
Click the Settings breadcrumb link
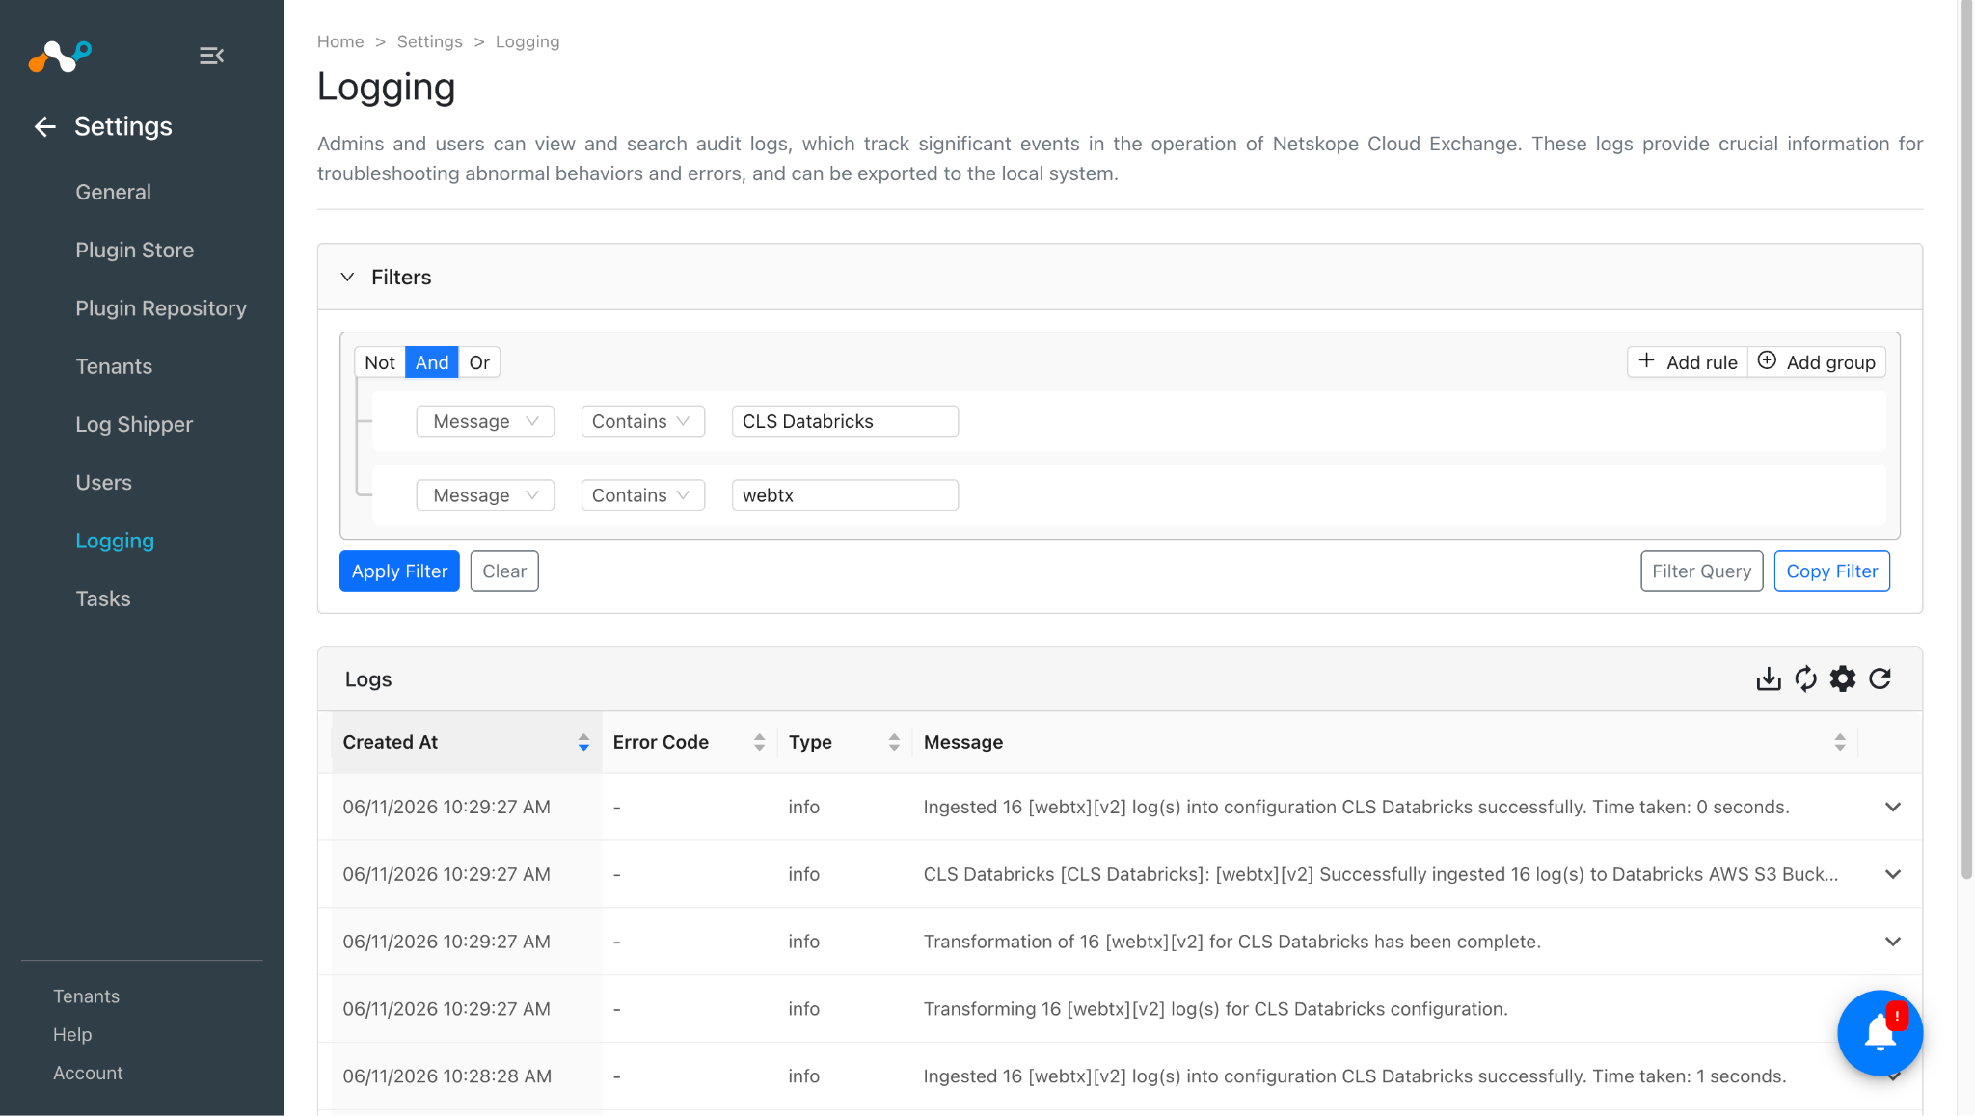pyautogui.click(x=430, y=41)
